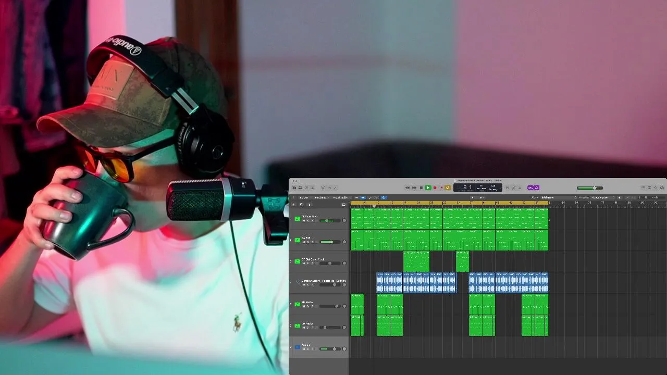Adjust track 1 volume fader
Image resolution: width=667 pixels, height=375 pixels.
pyautogui.click(x=330, y=220)
